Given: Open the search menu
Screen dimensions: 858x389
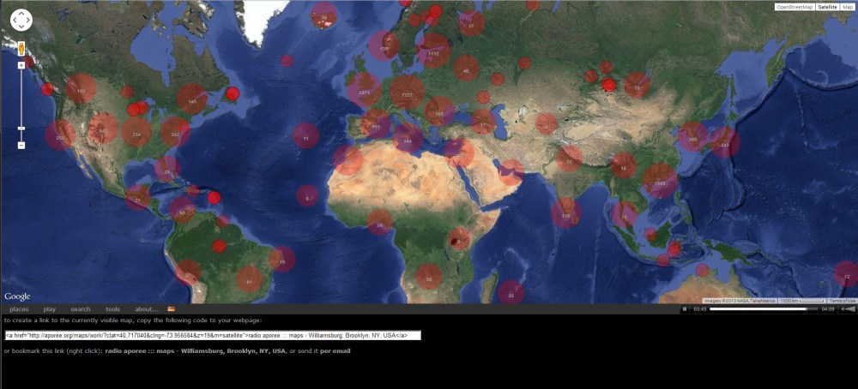Looking at the screenshot, I should (x=81, y=308).
